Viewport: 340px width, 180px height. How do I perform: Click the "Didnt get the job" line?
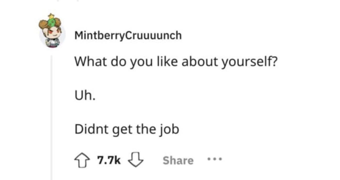coord(127,130)
